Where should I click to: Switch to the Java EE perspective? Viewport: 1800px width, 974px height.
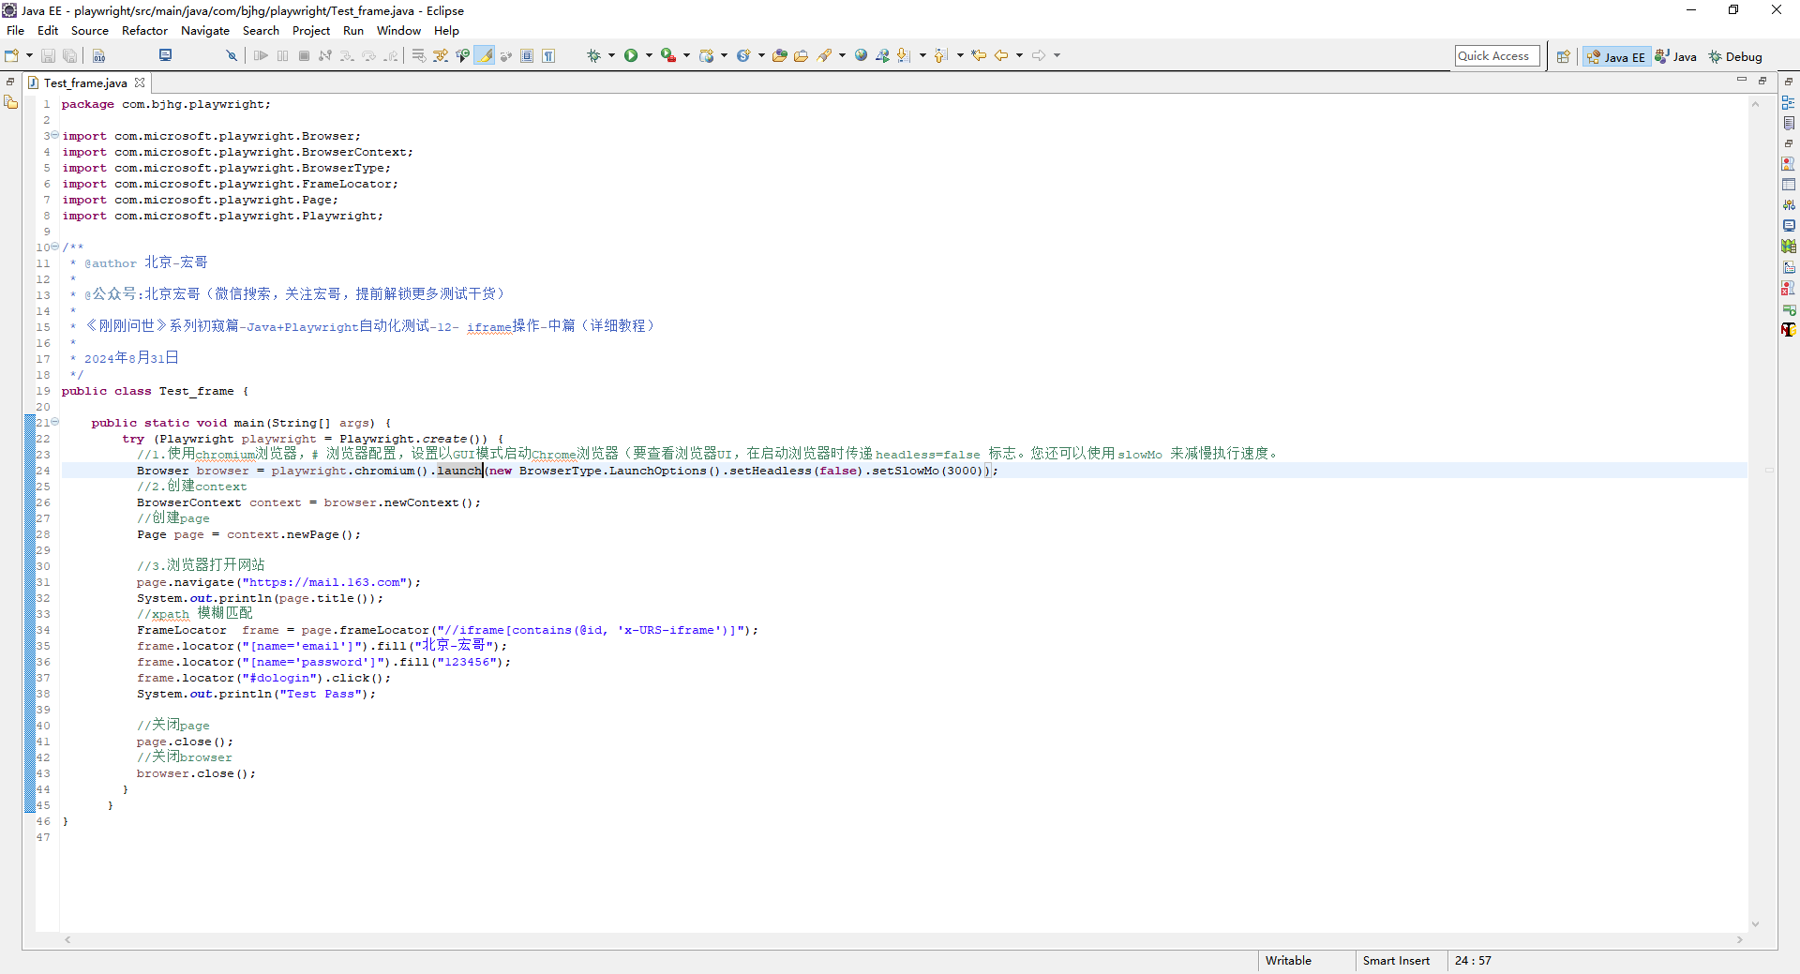(1615, 57)
